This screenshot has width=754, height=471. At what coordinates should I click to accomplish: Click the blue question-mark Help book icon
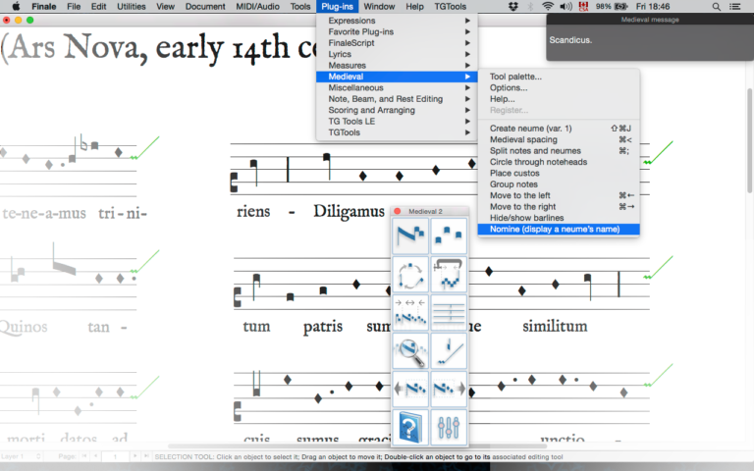(410, 428)
